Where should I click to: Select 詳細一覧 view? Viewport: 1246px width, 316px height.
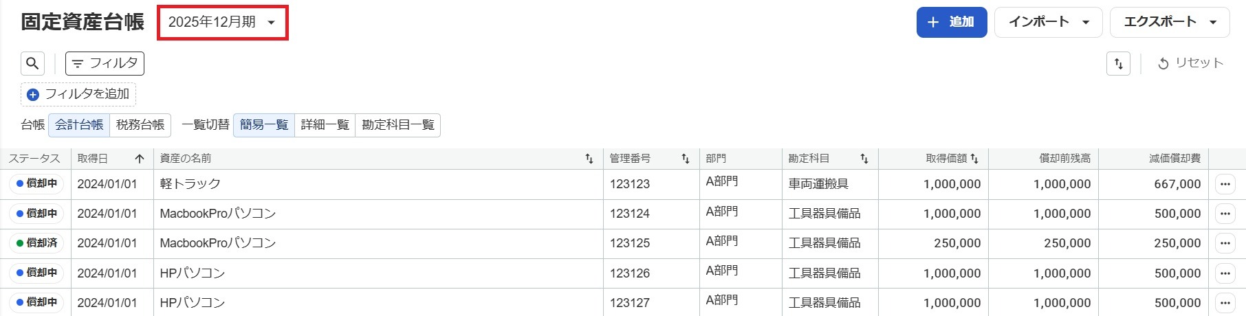click(x=325, y=125)
